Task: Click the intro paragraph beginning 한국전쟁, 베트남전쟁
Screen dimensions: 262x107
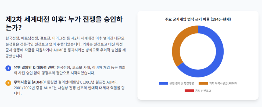Action: pos(66,47)
